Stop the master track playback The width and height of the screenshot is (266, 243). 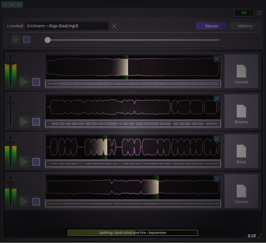point(27,40)
